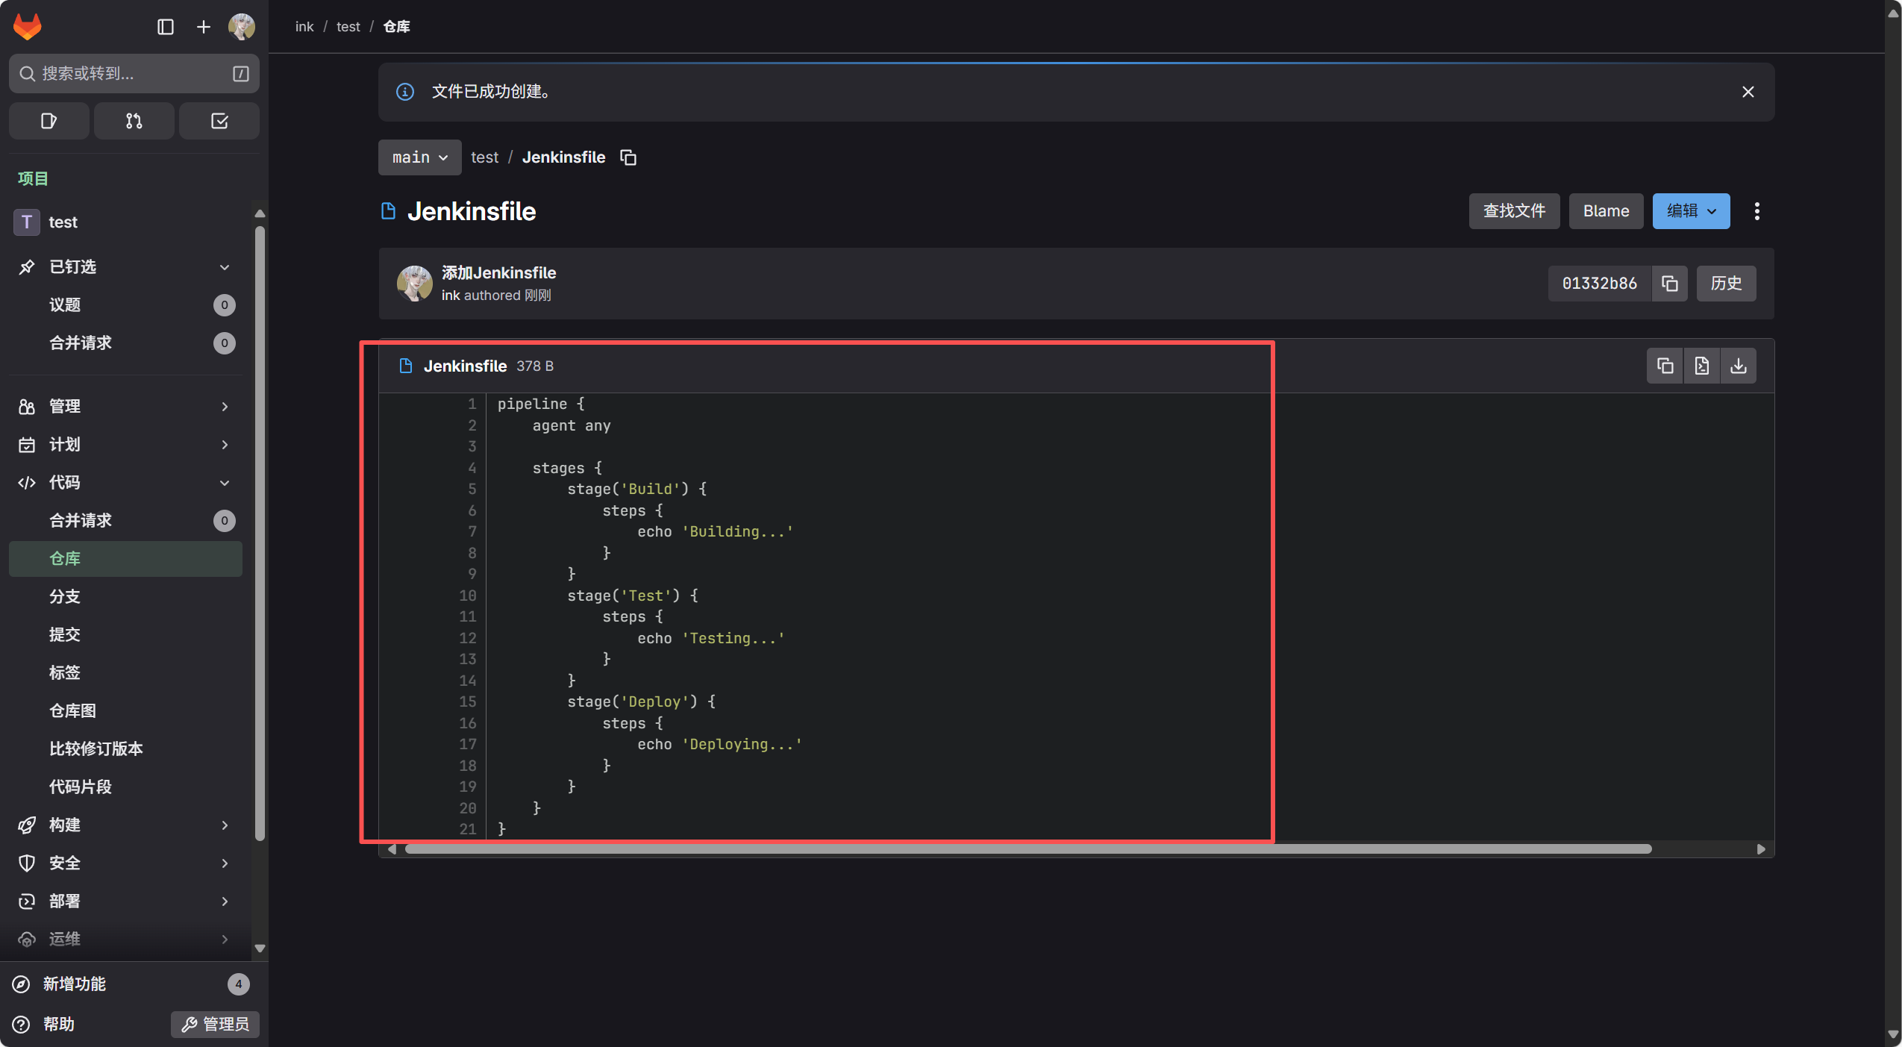Open the three-dot file actions menu
1902x1047 pixels.
coord(1756,211)
